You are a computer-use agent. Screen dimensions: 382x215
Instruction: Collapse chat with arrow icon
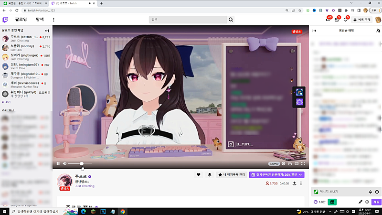point(314,31)
